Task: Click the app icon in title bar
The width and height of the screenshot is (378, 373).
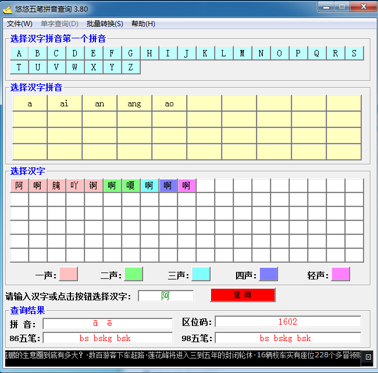Action: click(8, 9)
